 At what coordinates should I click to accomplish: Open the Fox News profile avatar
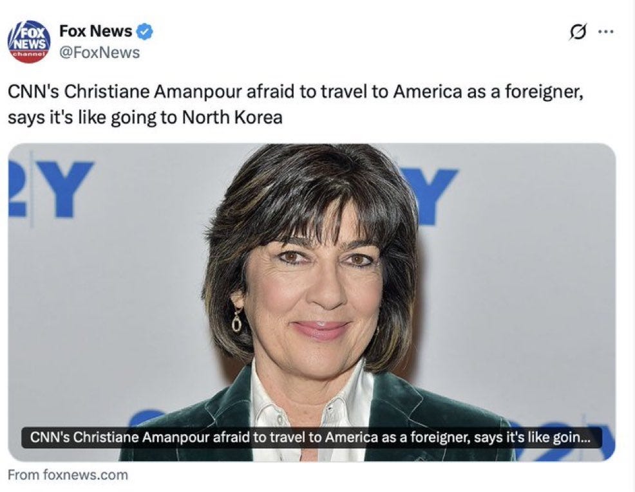(29, 42)
